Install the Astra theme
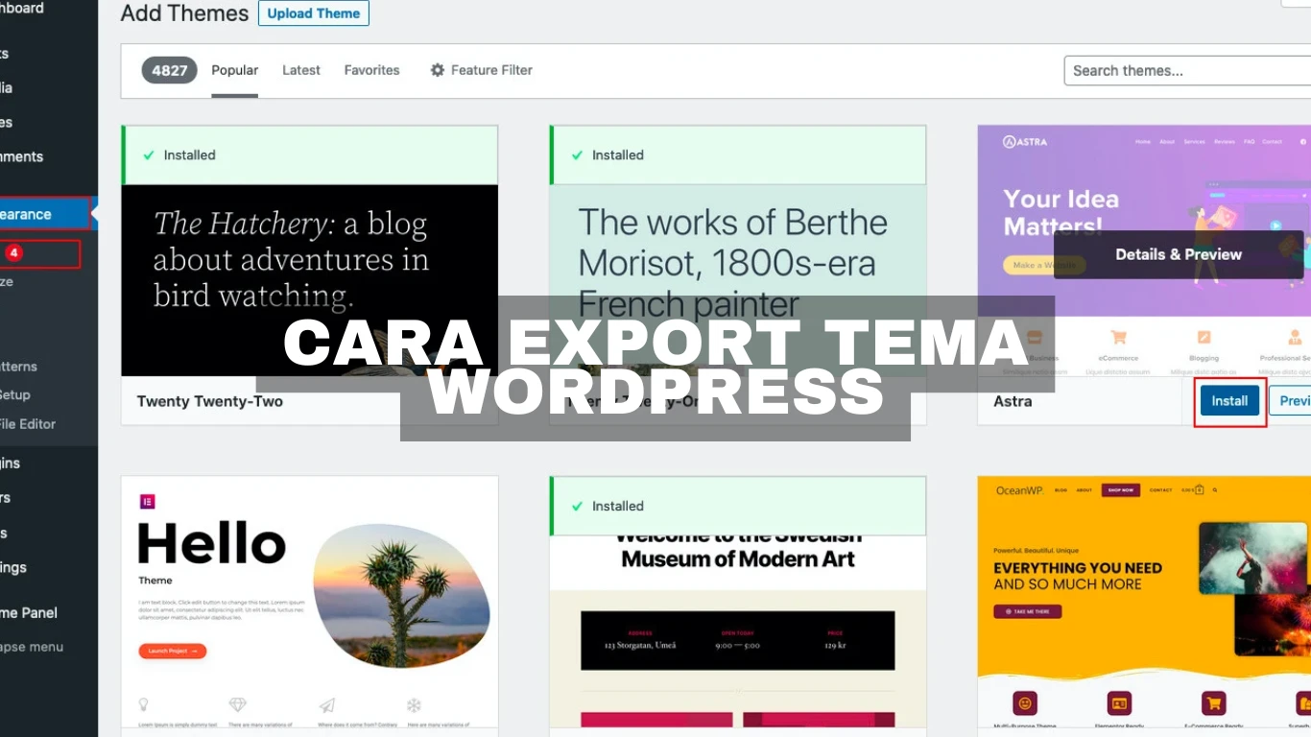 point(1229,401)
